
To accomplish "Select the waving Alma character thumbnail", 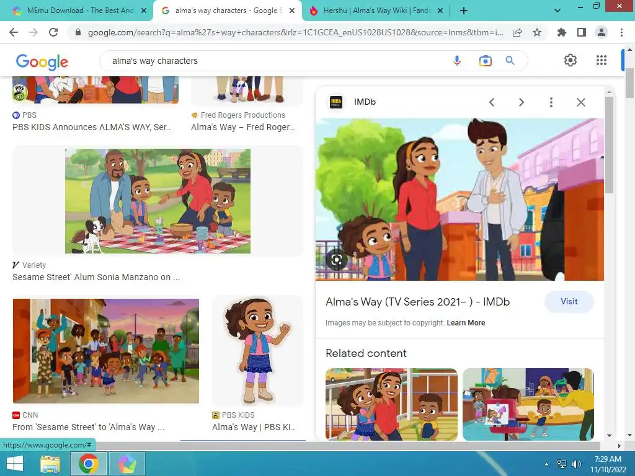I will [257, 351].
